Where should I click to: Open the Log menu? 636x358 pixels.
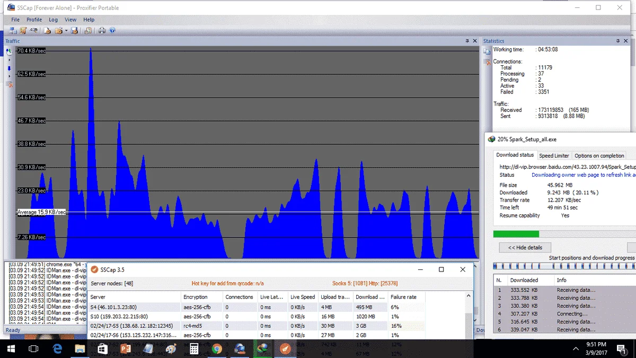53,20
